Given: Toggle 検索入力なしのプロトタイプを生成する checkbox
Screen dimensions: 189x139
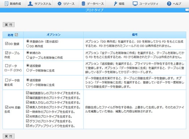Looking at the screenshot, I should [x=28, y=102].
